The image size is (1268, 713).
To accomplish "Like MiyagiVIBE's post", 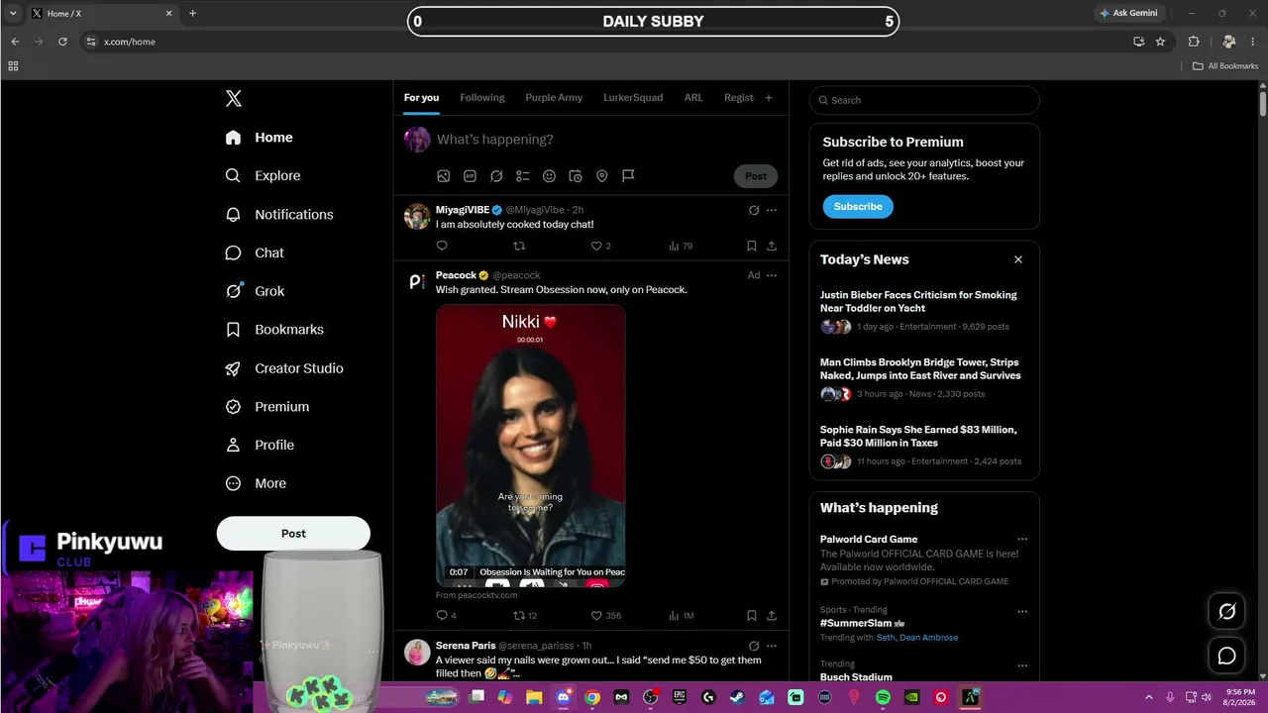I will pyautogui.click(x=596, y=246).
